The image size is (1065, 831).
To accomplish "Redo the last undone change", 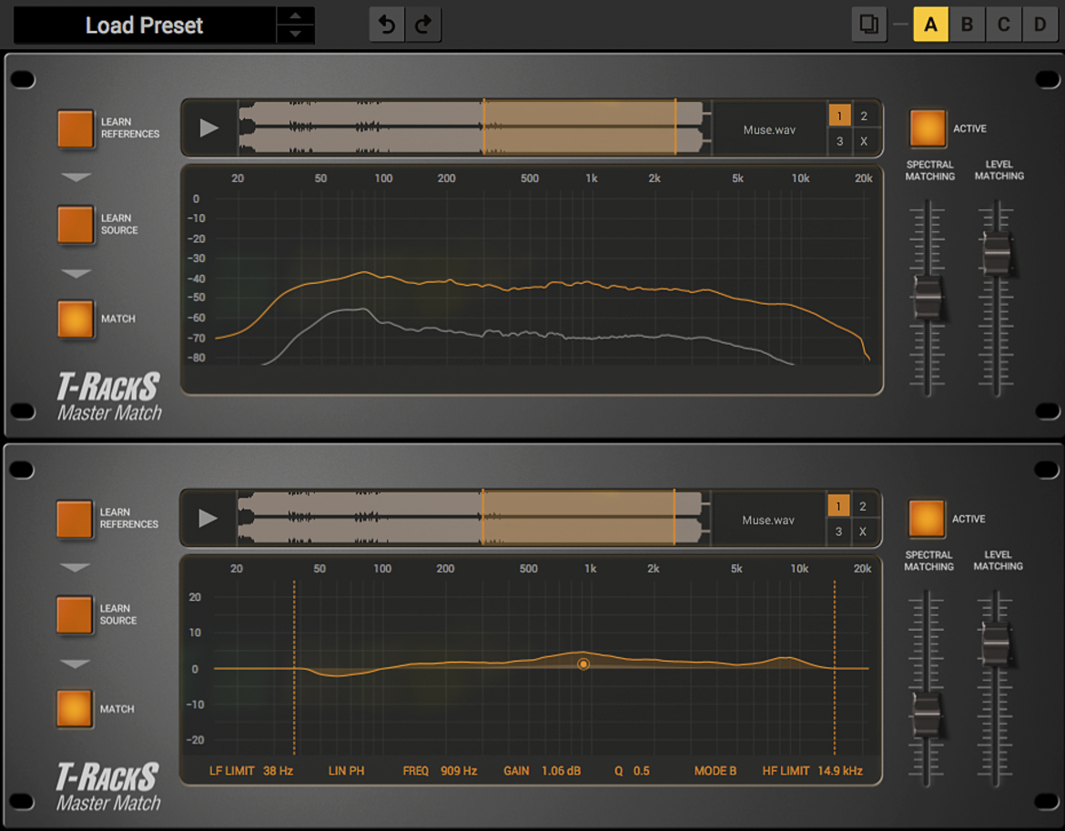I will pos(423,25).
